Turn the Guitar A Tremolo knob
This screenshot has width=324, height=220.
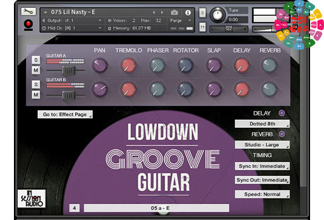128,65
